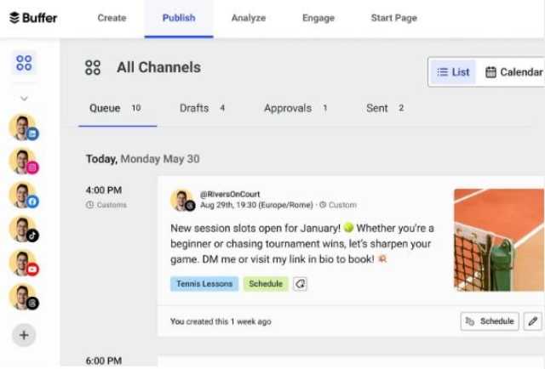Switch to the Publish tab

pos(179,18)
